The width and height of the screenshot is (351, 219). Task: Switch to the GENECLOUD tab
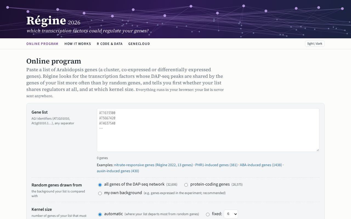[x=139, y=44]
